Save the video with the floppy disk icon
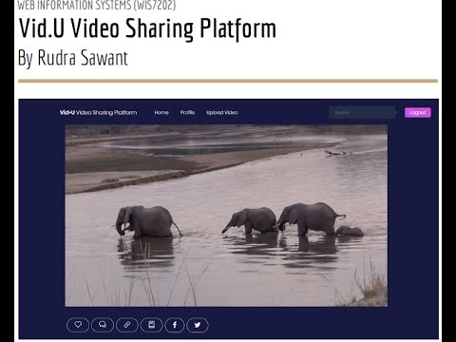 tap(151, 325)
